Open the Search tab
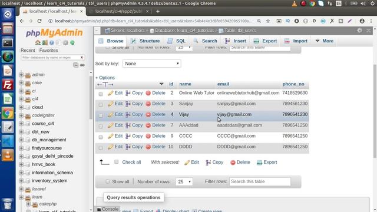 click(x=205, y=41)
